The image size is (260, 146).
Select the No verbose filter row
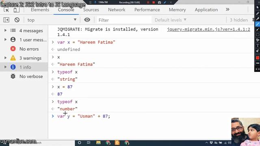24,76
